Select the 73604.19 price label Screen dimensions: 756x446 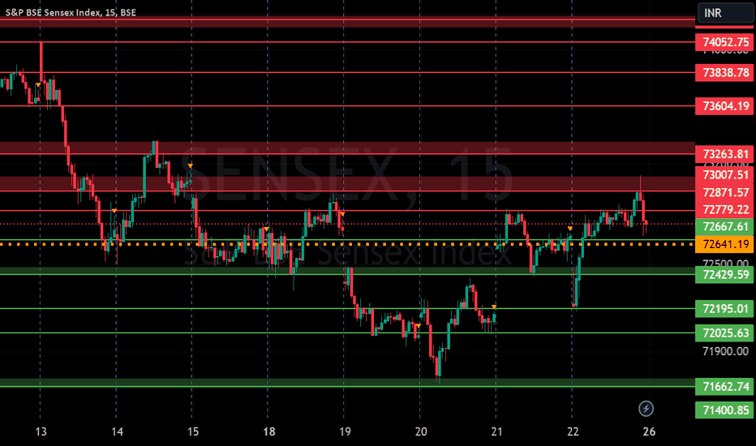click(724, 106)
